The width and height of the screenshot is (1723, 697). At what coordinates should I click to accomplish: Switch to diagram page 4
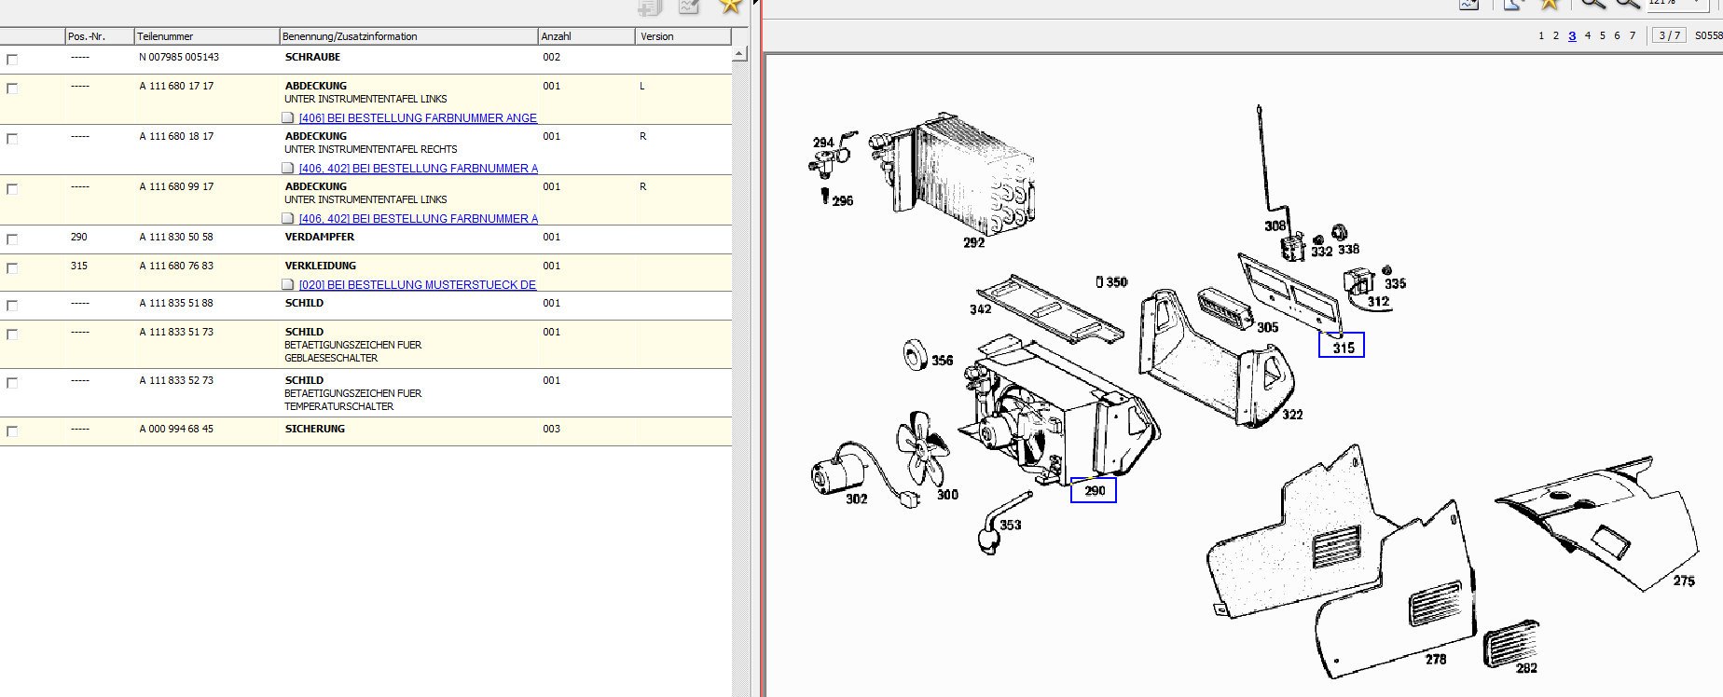1588,36
